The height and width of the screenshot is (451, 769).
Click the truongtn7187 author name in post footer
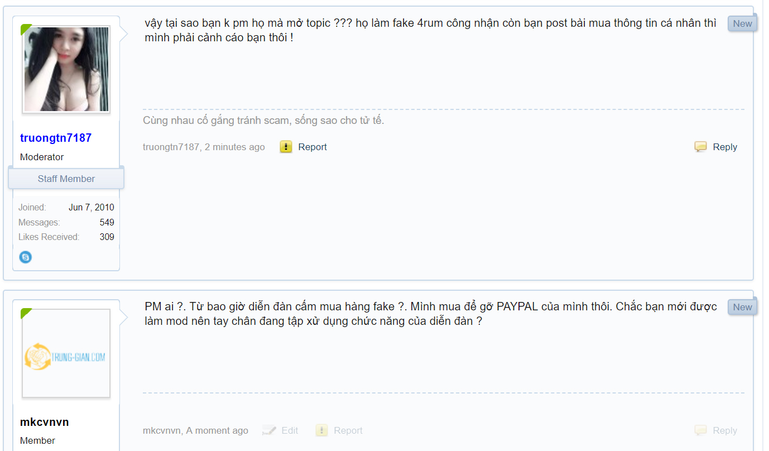(x=171, y=147)
